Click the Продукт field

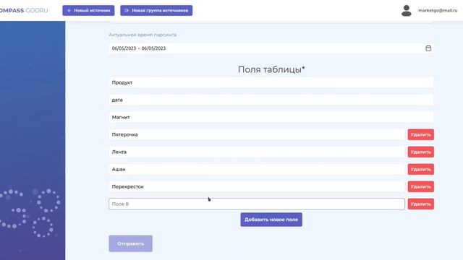pos(271,82)
